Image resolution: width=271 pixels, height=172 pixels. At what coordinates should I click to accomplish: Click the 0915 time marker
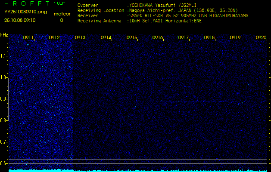[131, 37]
